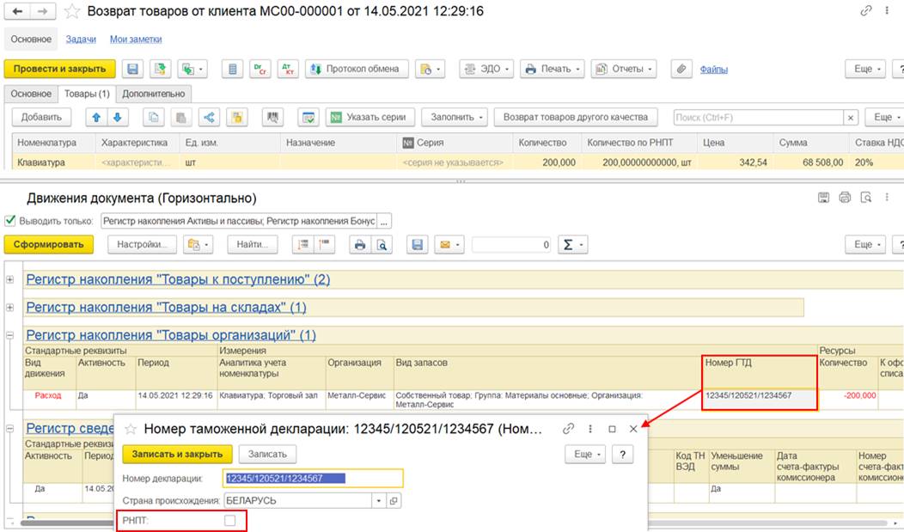Click Записать и закрыть in dialog
This screenshot has width=904, height=532.
click(x=177, y=454)
